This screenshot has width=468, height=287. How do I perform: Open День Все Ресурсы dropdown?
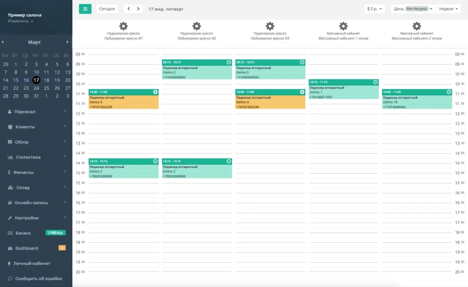413,9
